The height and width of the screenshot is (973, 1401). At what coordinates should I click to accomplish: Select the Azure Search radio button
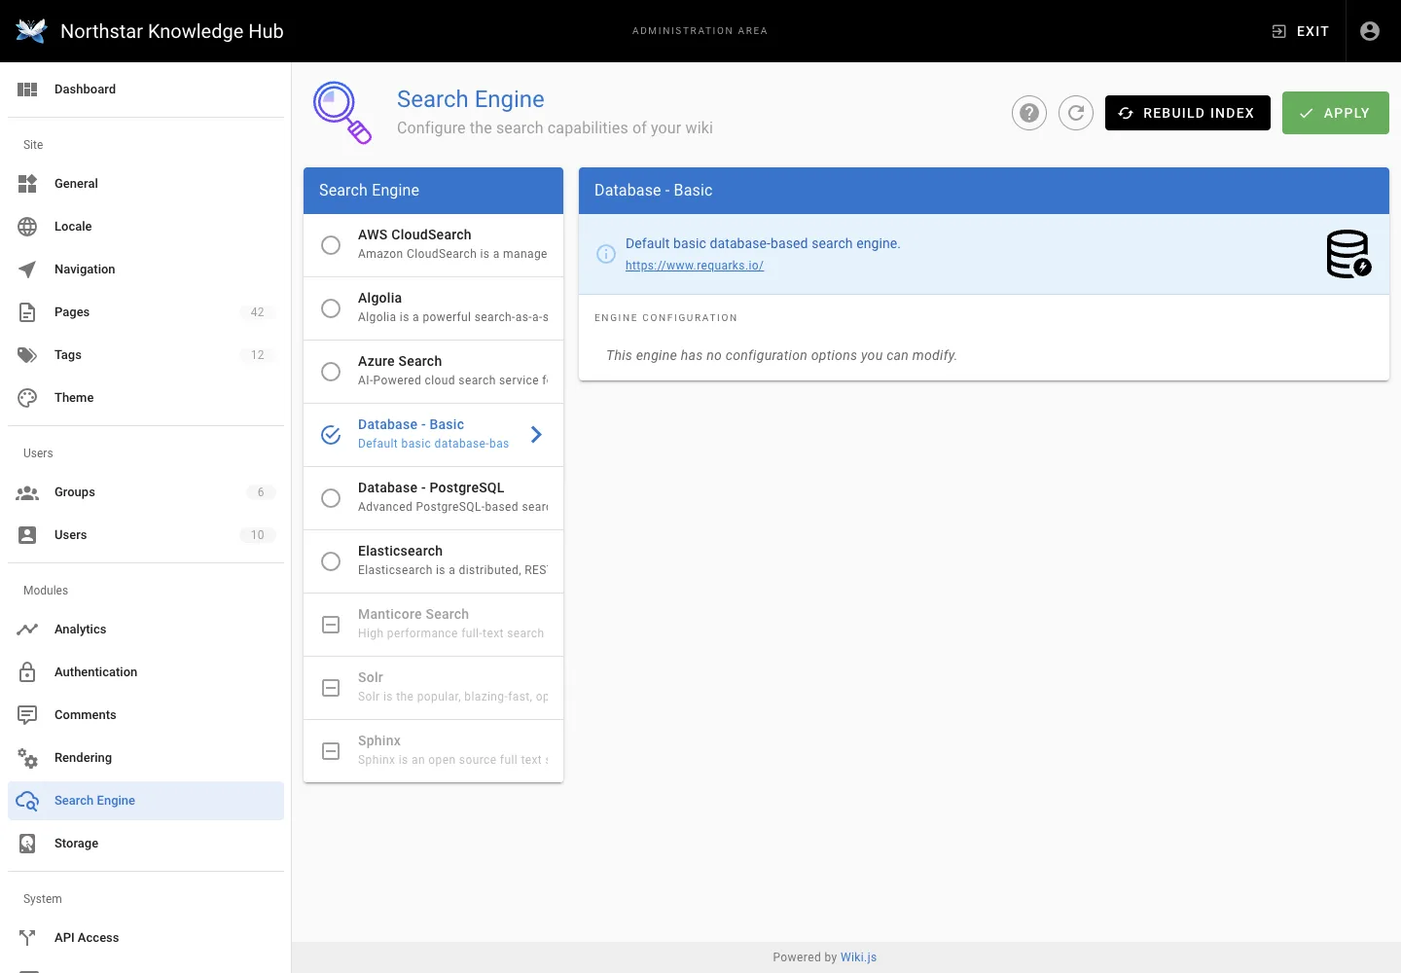click(x=331, y=372)
